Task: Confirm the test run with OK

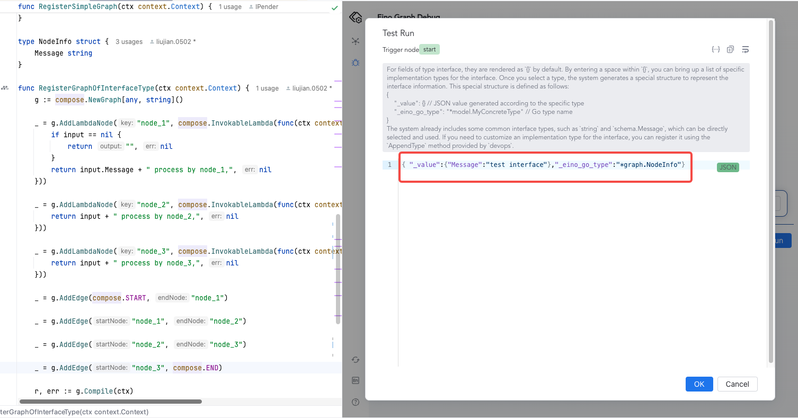Action: pyautogui.click(x=699, y=384)
